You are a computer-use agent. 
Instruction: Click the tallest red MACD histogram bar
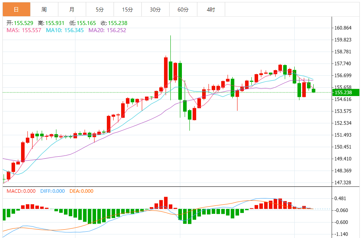[166, 203]
